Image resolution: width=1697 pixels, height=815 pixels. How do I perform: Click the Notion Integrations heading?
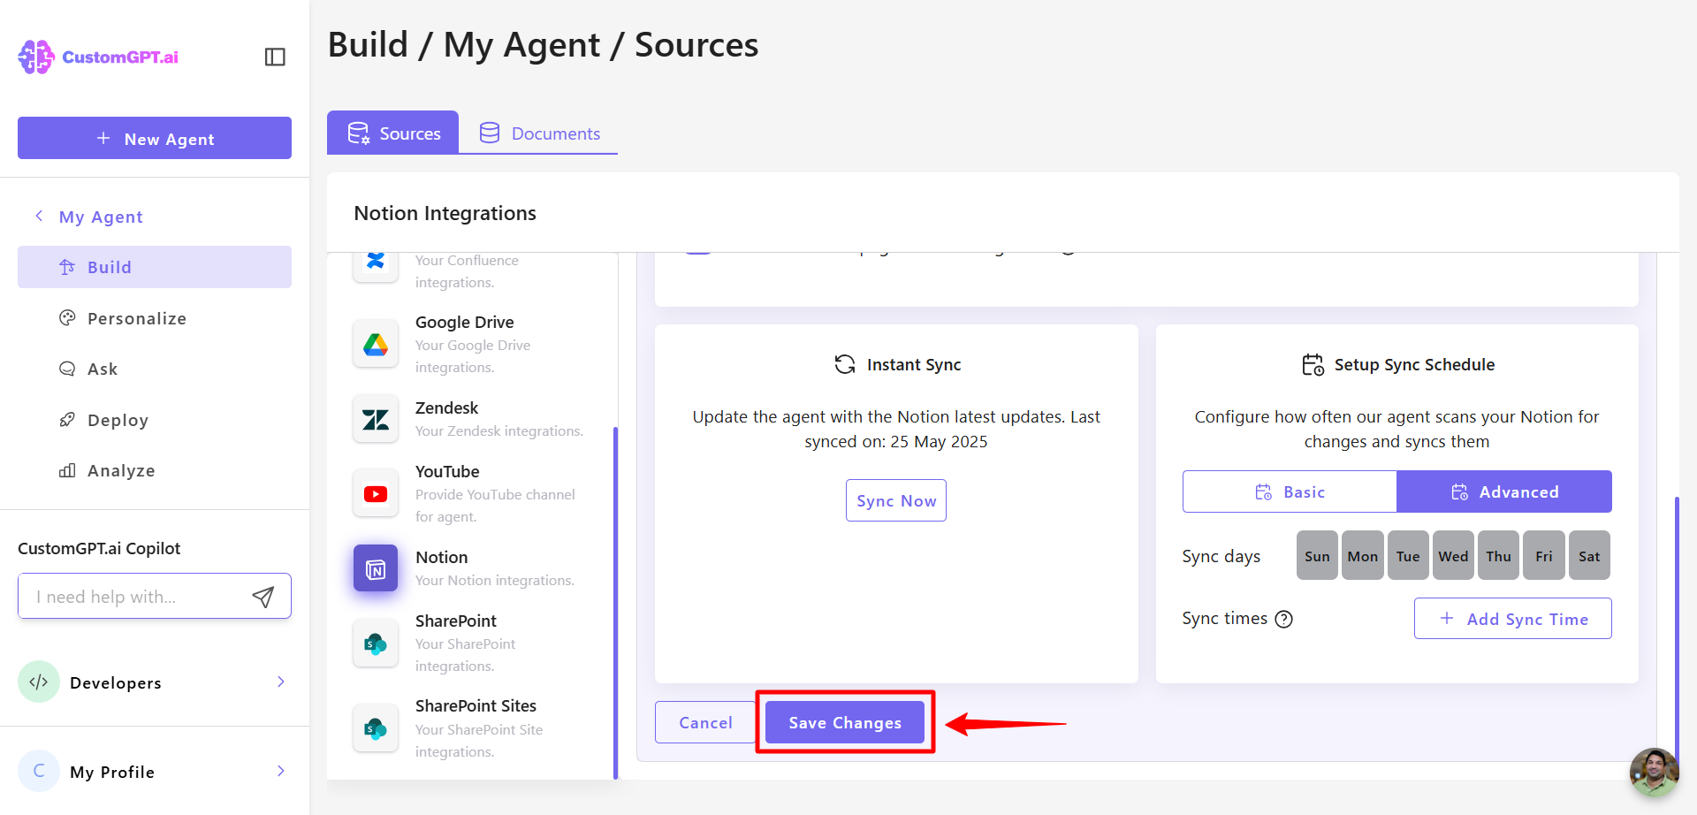click(445, 213)
